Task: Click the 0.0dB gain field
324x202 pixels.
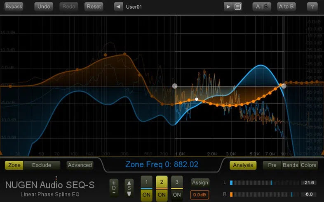Action: [200, 195]
